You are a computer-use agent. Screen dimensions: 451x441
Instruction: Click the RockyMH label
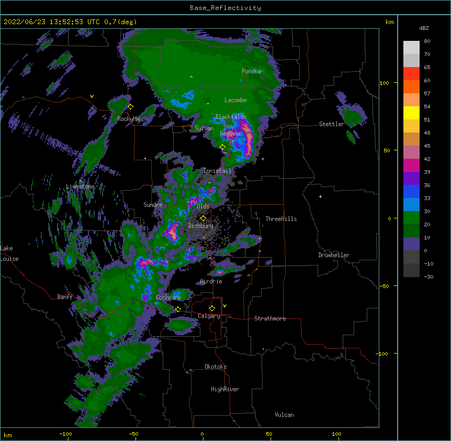(128, 119)
